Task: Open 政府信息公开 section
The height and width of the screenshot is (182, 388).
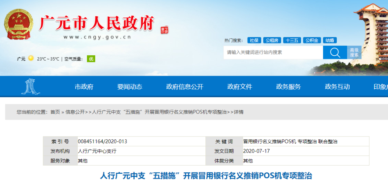Action: (x=185, y=87)
